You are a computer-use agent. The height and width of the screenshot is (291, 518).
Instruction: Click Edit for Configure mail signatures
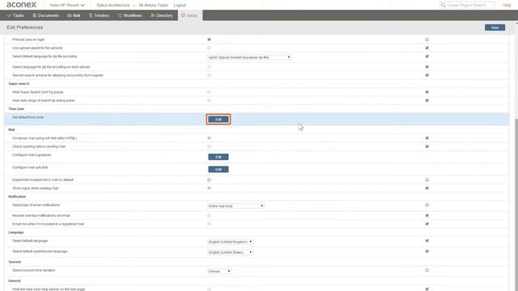pyautogui.click(x=218, y=157)
